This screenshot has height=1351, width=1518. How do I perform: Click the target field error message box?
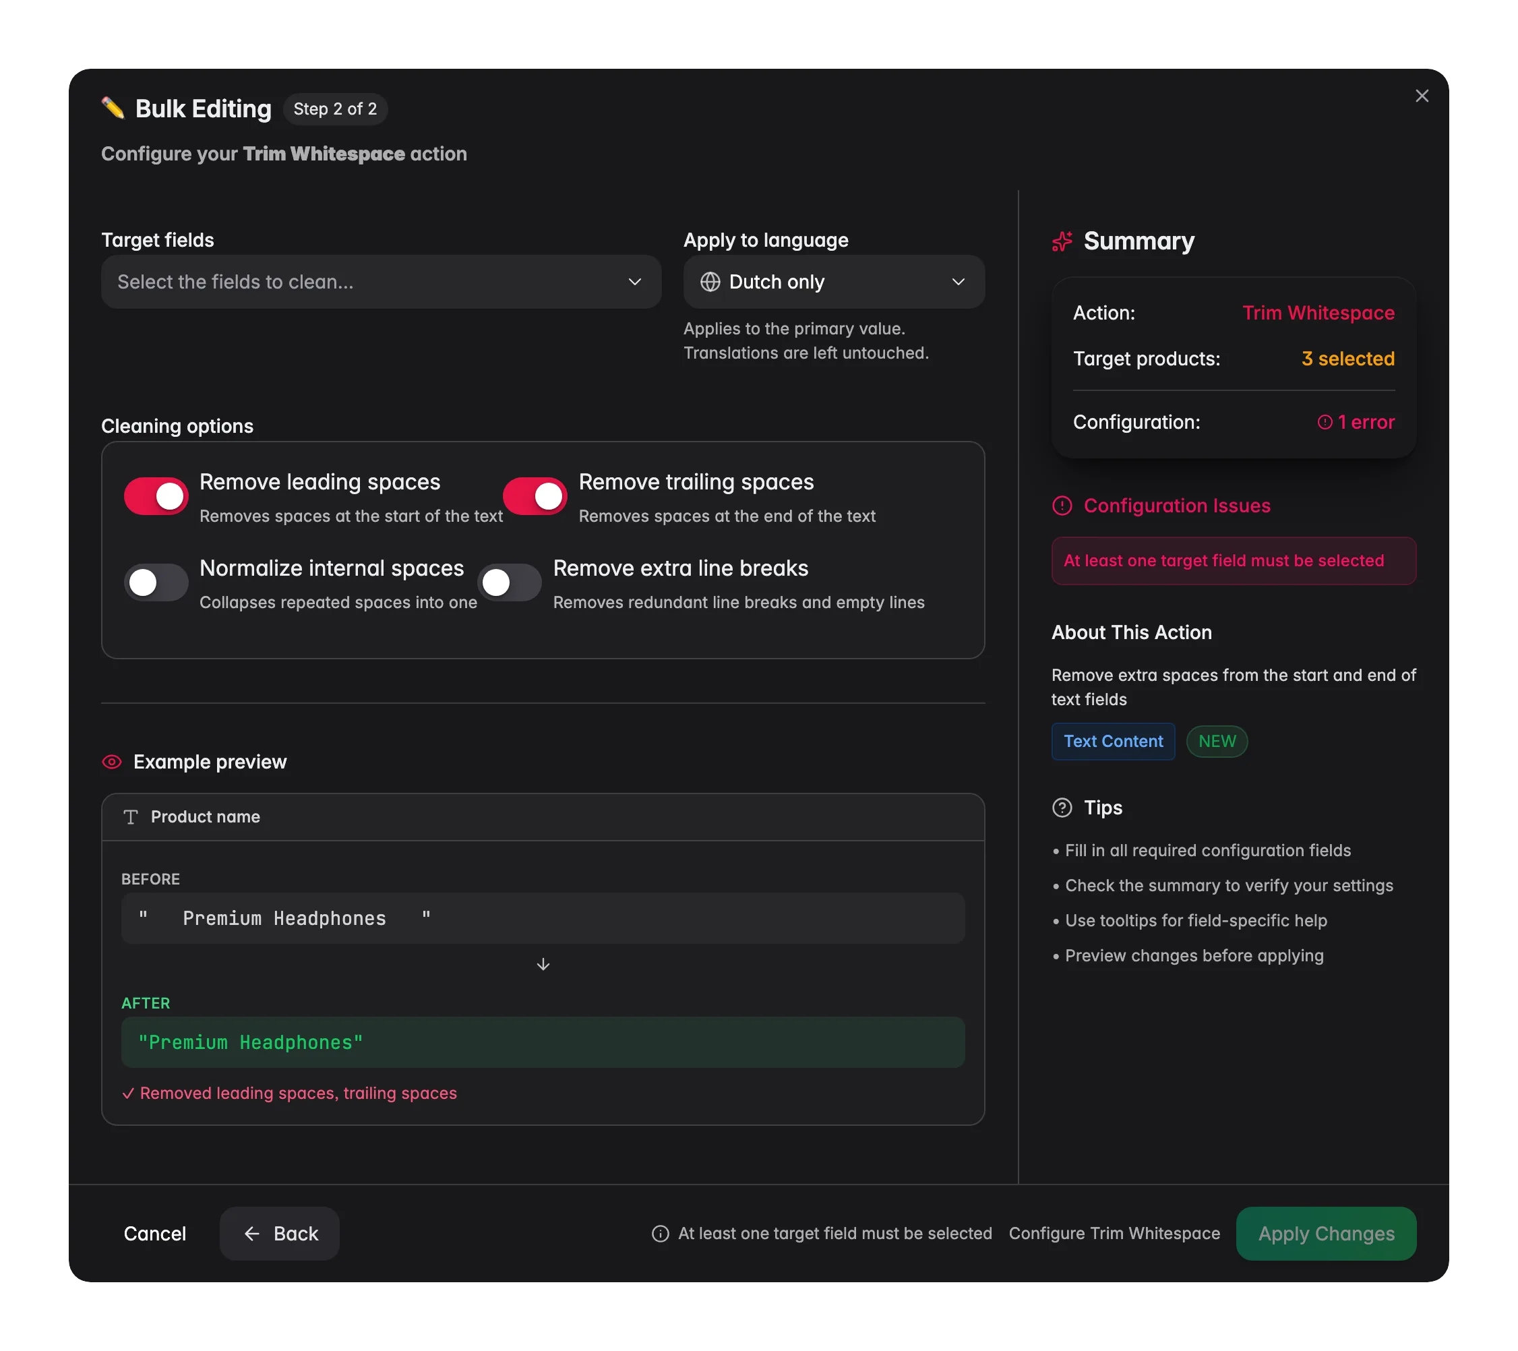tap(1234, 561)
